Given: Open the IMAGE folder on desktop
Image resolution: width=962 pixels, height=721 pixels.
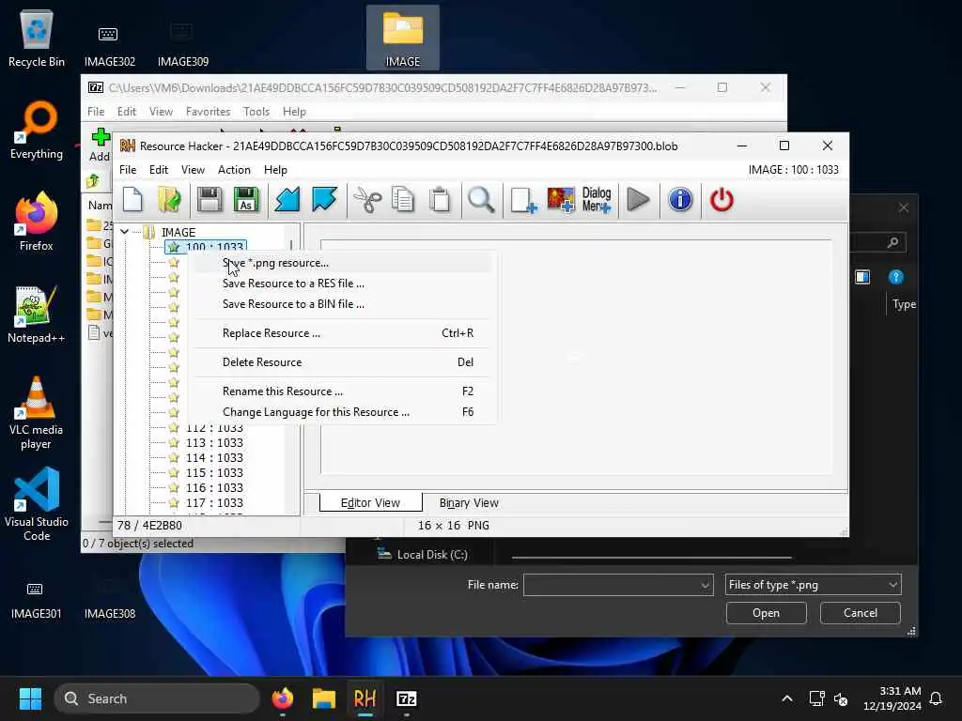Looking at the screenshot, I should coord(402,38).
